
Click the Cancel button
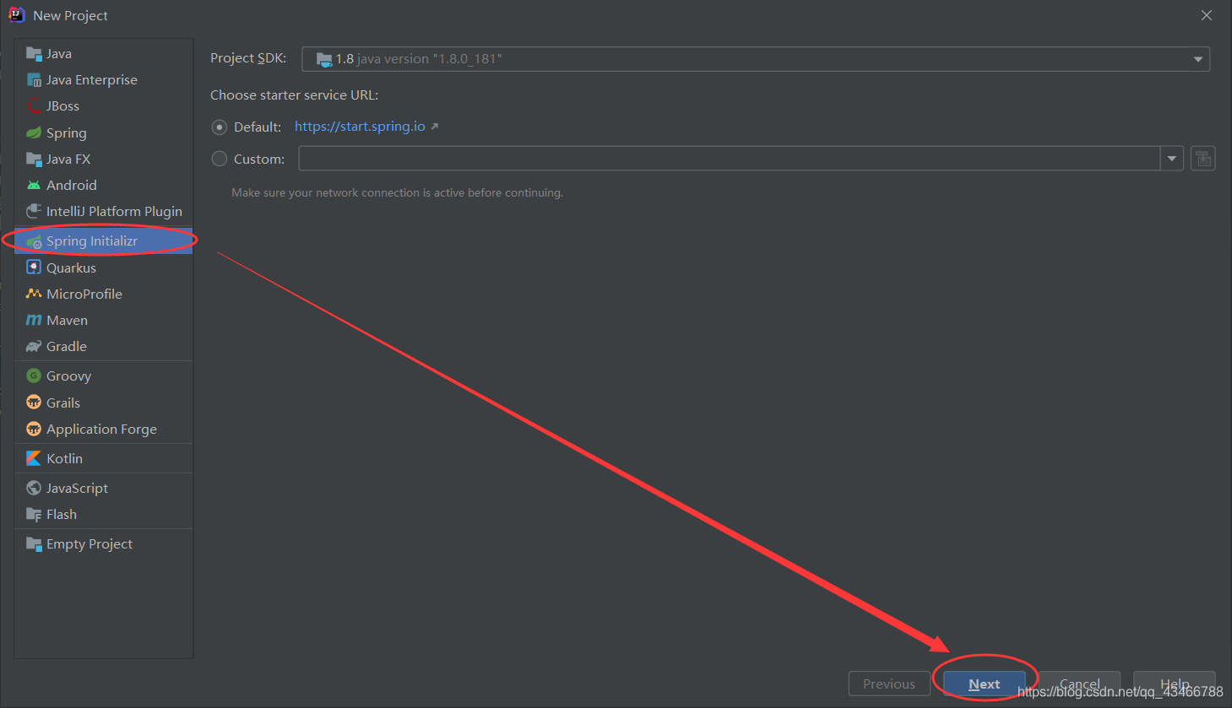click(x=1079, y=684)
